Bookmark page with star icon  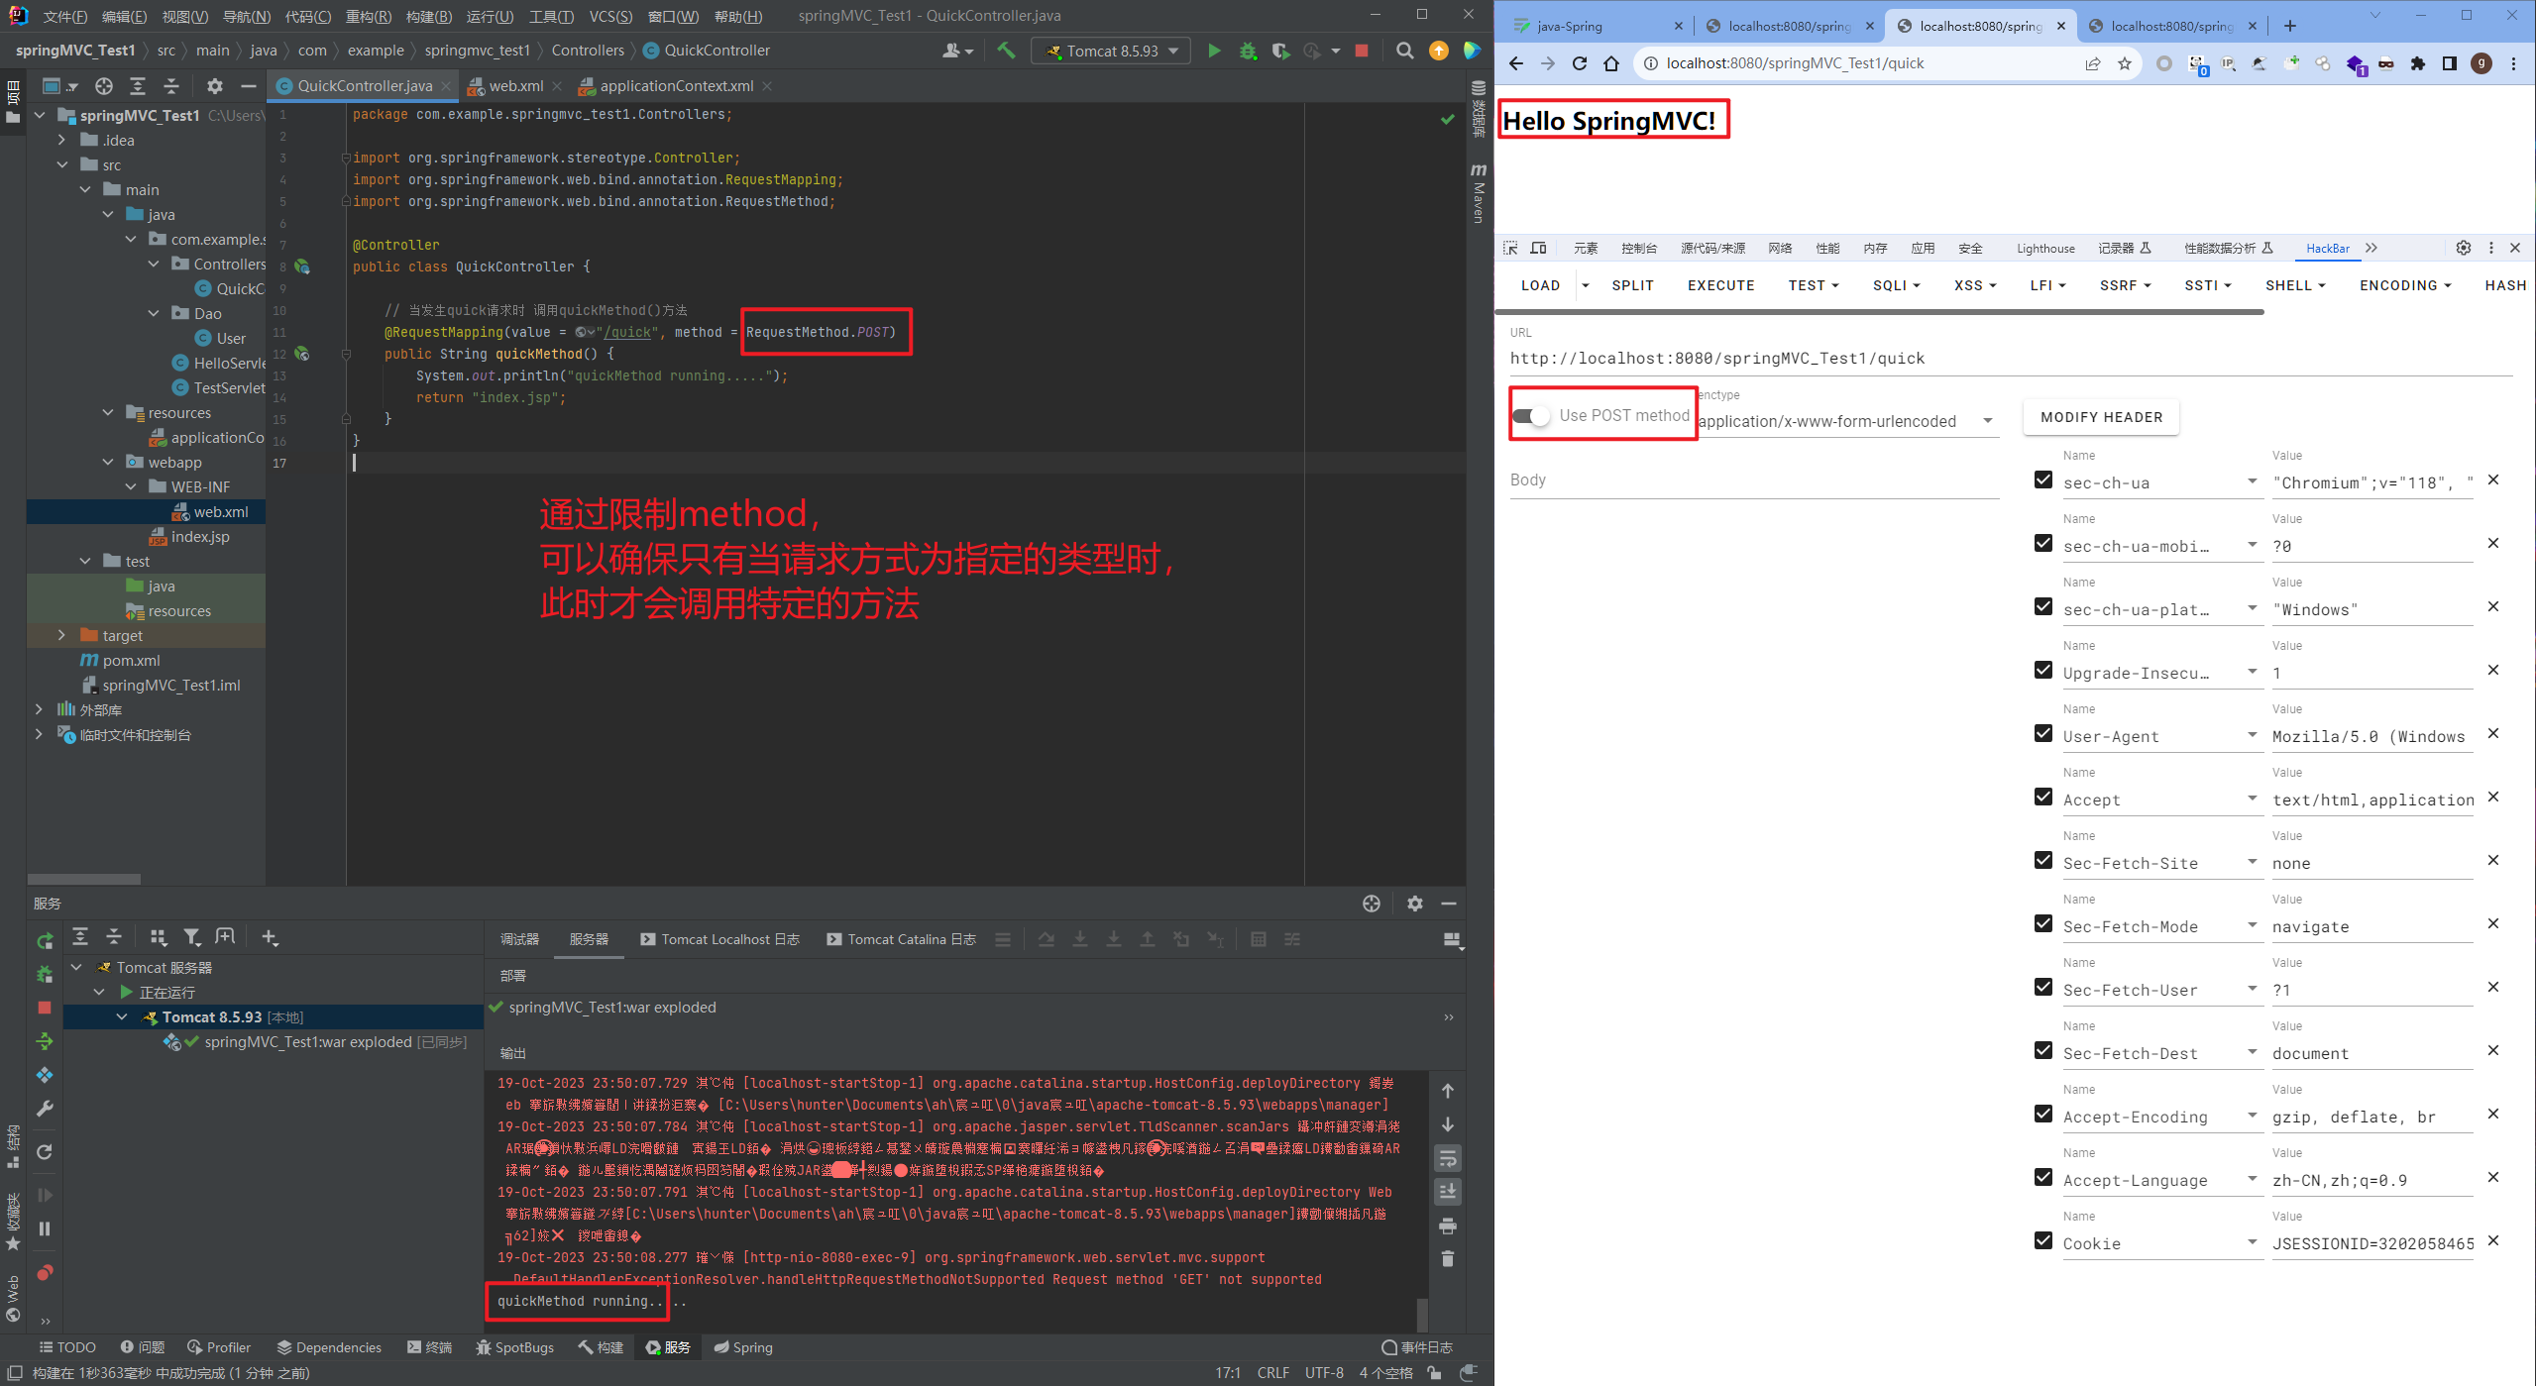[2125, 63]
